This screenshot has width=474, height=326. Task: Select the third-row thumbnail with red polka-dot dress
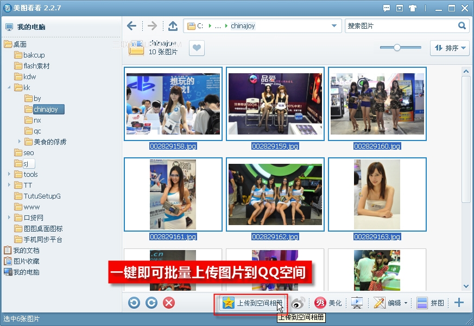coord(377,270)
